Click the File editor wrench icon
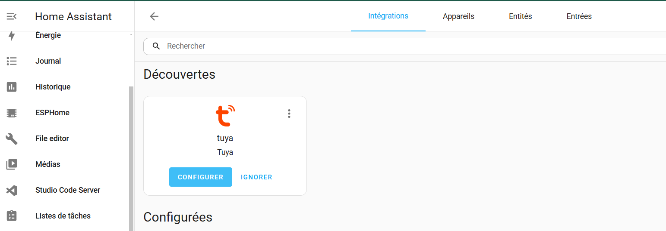666x231 pixels. click(x=12, y=139)
